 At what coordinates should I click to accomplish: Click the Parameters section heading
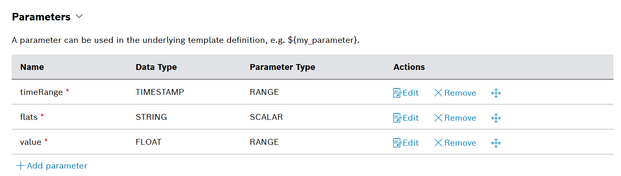pos(41,17)
